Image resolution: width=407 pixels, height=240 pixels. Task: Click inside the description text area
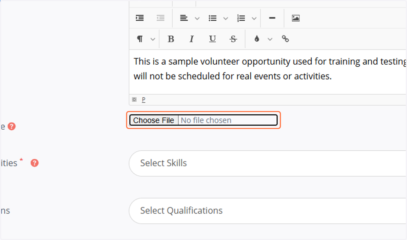(x=268, y=72)
